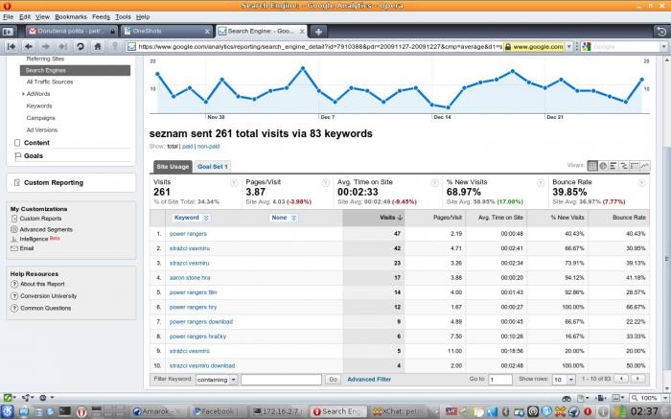This screenshot has width=671, height=419.
Task: Open the None secondary dimension dropdown
Action: (x=284, y=218)
